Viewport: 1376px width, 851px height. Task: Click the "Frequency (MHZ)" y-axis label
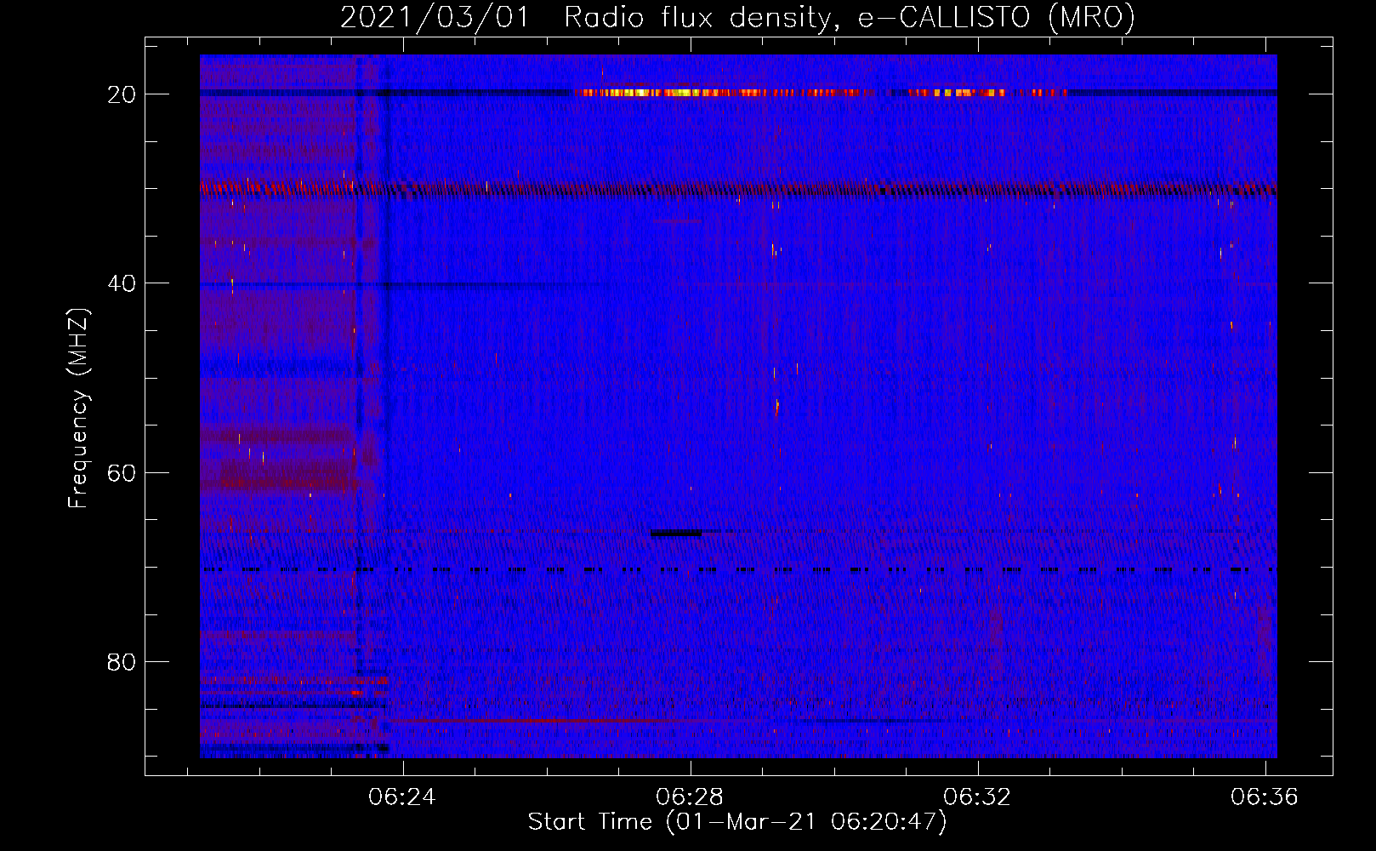(78, 408)
